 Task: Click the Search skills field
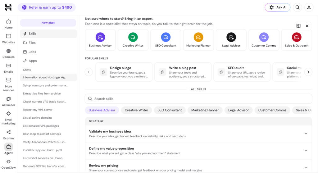(198, 99)
